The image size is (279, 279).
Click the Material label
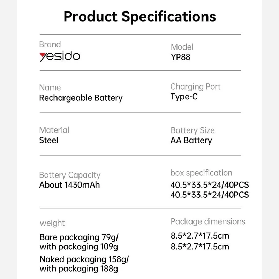click(x=54, y=130)
